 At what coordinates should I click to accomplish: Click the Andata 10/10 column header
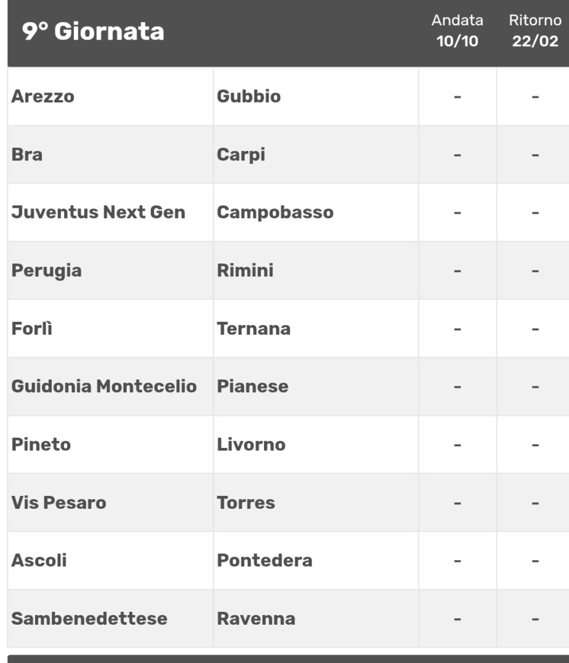click(457, 31)
